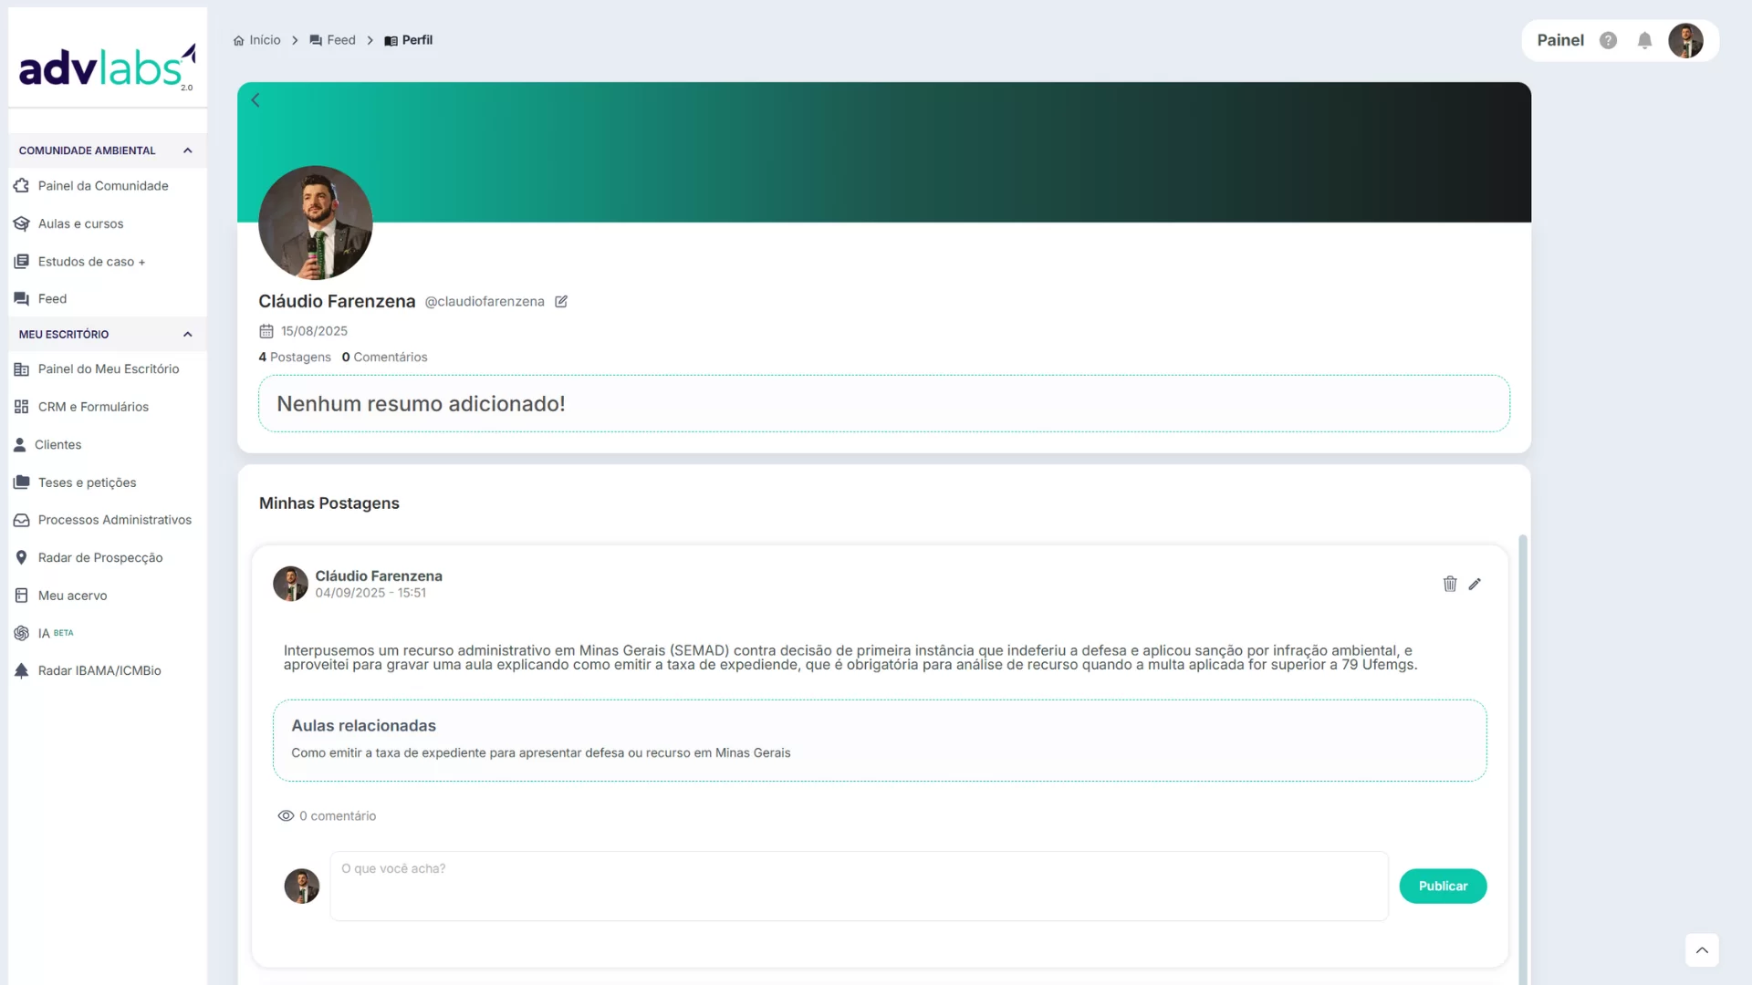Toggle comments view via eye icon
This screenshot has height=985, width=1752.
click(x=286, y=816)
